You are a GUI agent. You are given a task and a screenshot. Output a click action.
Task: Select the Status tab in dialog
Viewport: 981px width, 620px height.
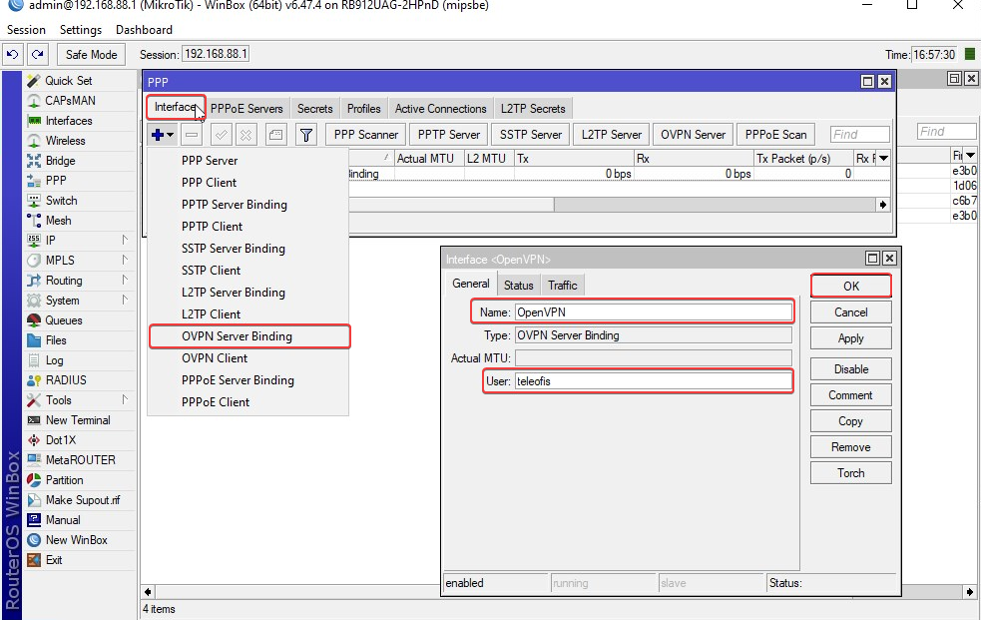point(519,286)
